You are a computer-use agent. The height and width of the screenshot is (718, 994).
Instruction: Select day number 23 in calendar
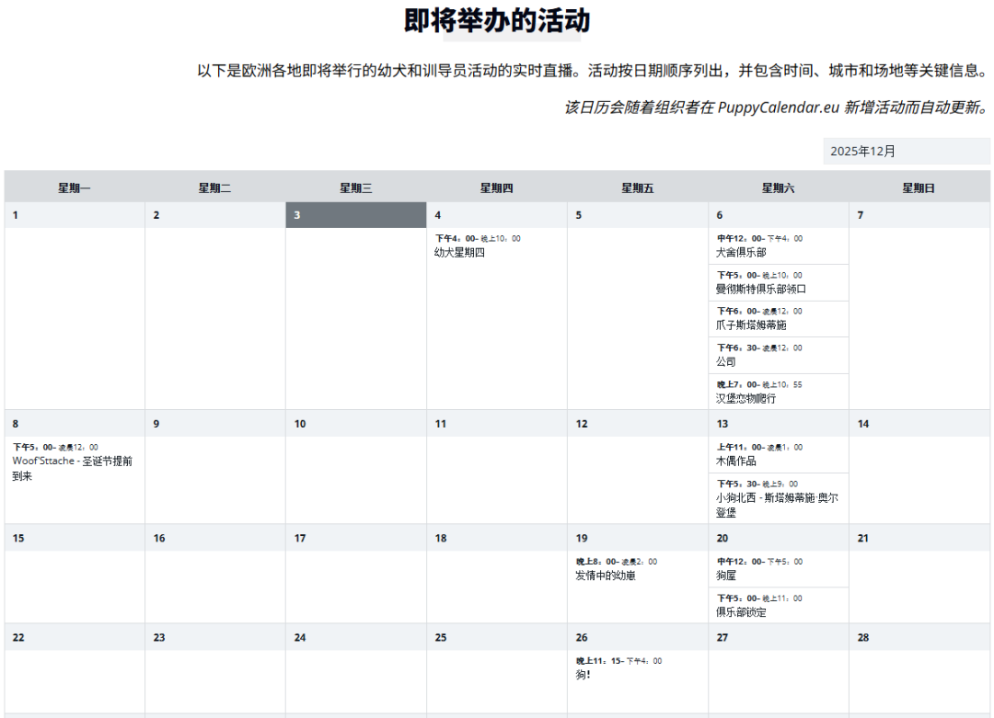pyautogui.click(x=159, y=638)
